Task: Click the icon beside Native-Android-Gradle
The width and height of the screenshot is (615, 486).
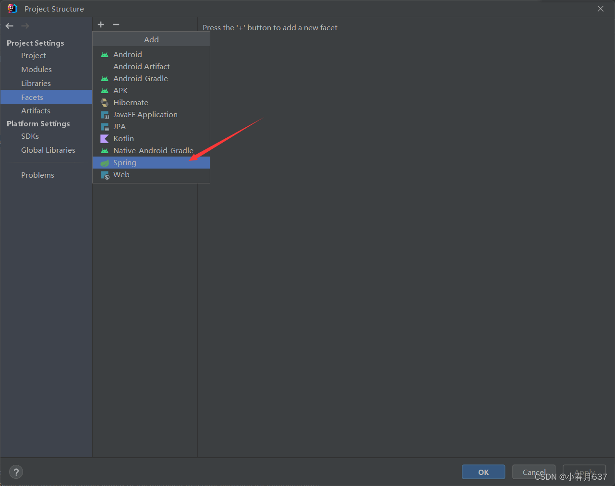Action: [x=105, y=151]
